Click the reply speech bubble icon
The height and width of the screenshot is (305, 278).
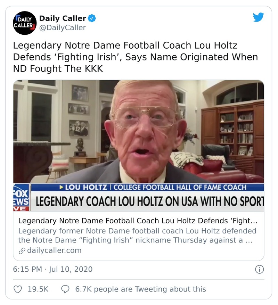65,289
